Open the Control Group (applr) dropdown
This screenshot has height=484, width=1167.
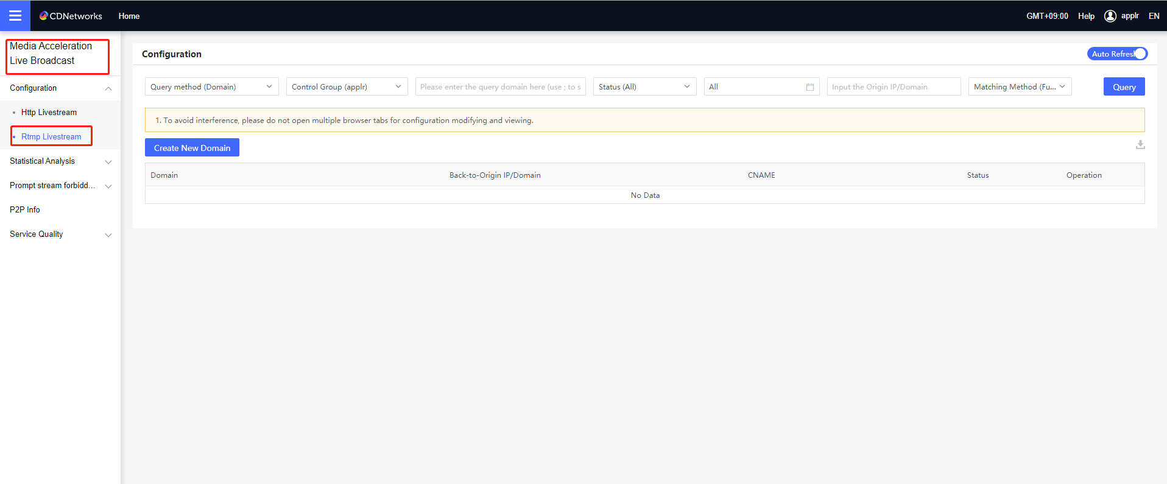pyautogui.click(x=347, y=86)
